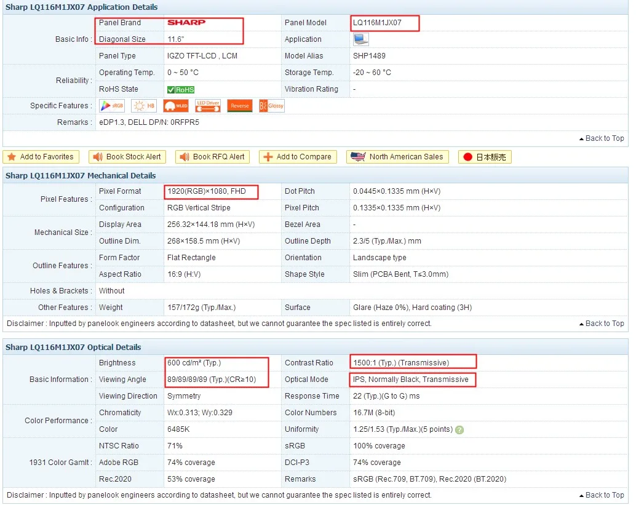The height and width of the screenshot is (505, 636).
Task: Click Add to Compare button
Action: coord(298,157)
